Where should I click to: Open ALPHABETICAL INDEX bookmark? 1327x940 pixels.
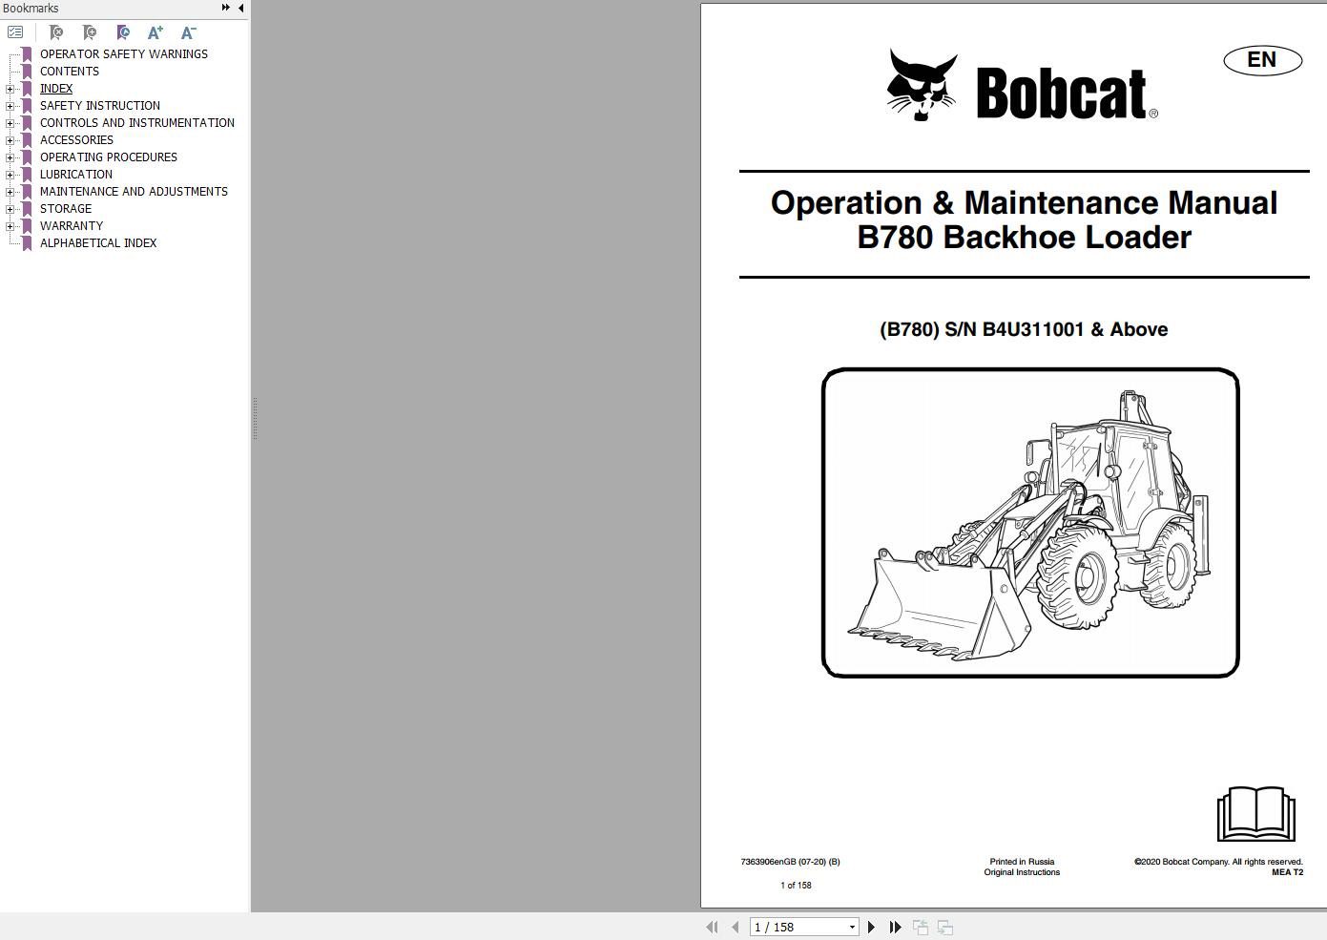(98, 243)
